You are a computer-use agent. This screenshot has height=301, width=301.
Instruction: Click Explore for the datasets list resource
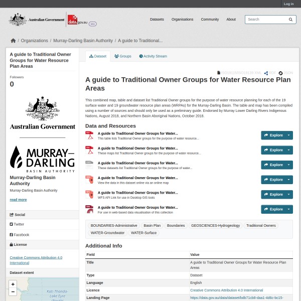pyautogui.click(x=273, y=165)
